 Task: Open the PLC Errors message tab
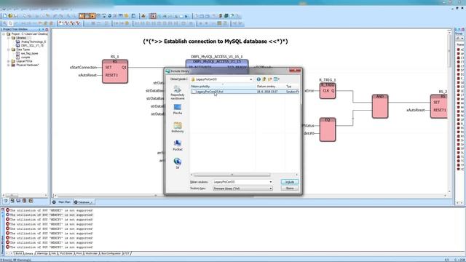(66, 253)
